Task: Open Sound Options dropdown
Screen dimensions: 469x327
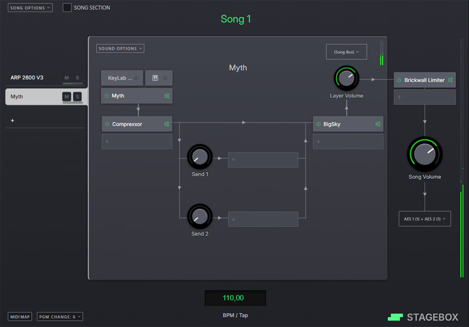Action: pyautogui.click(x=120, y=49)
